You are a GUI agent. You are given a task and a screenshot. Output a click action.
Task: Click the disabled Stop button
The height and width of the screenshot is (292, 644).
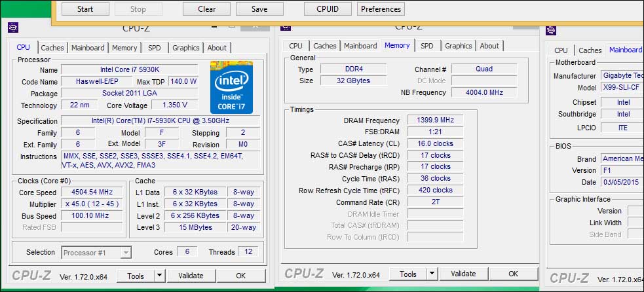pyautogui.click(x=138, y=9)
